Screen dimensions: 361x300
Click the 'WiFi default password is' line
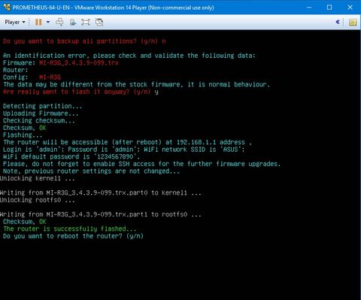(x=71, y=156)
